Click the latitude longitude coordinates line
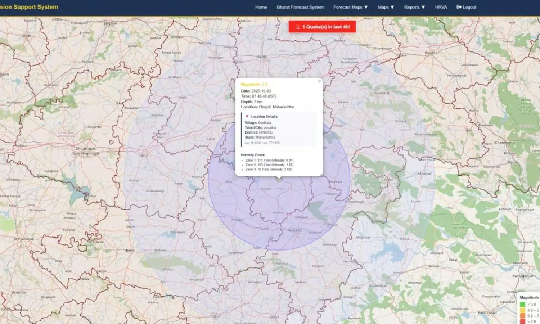540x324 pixels. (x=262, y=143)
